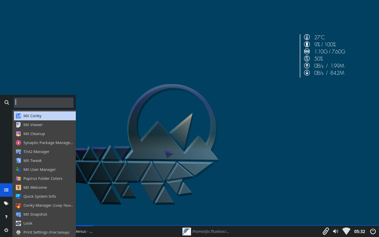379x237 pixels.
Task: Open the Quick System Info entry
Action: 45,196
